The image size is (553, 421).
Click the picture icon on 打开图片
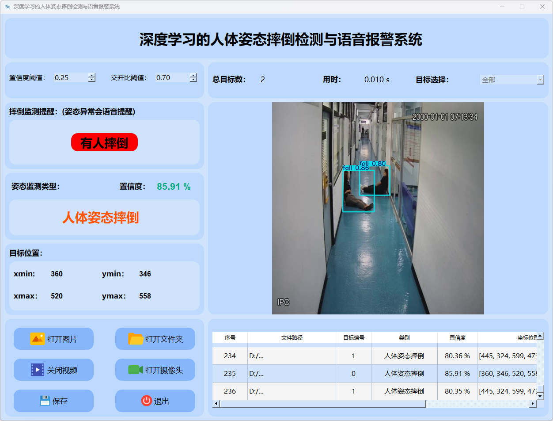click(x=37, y=339)
